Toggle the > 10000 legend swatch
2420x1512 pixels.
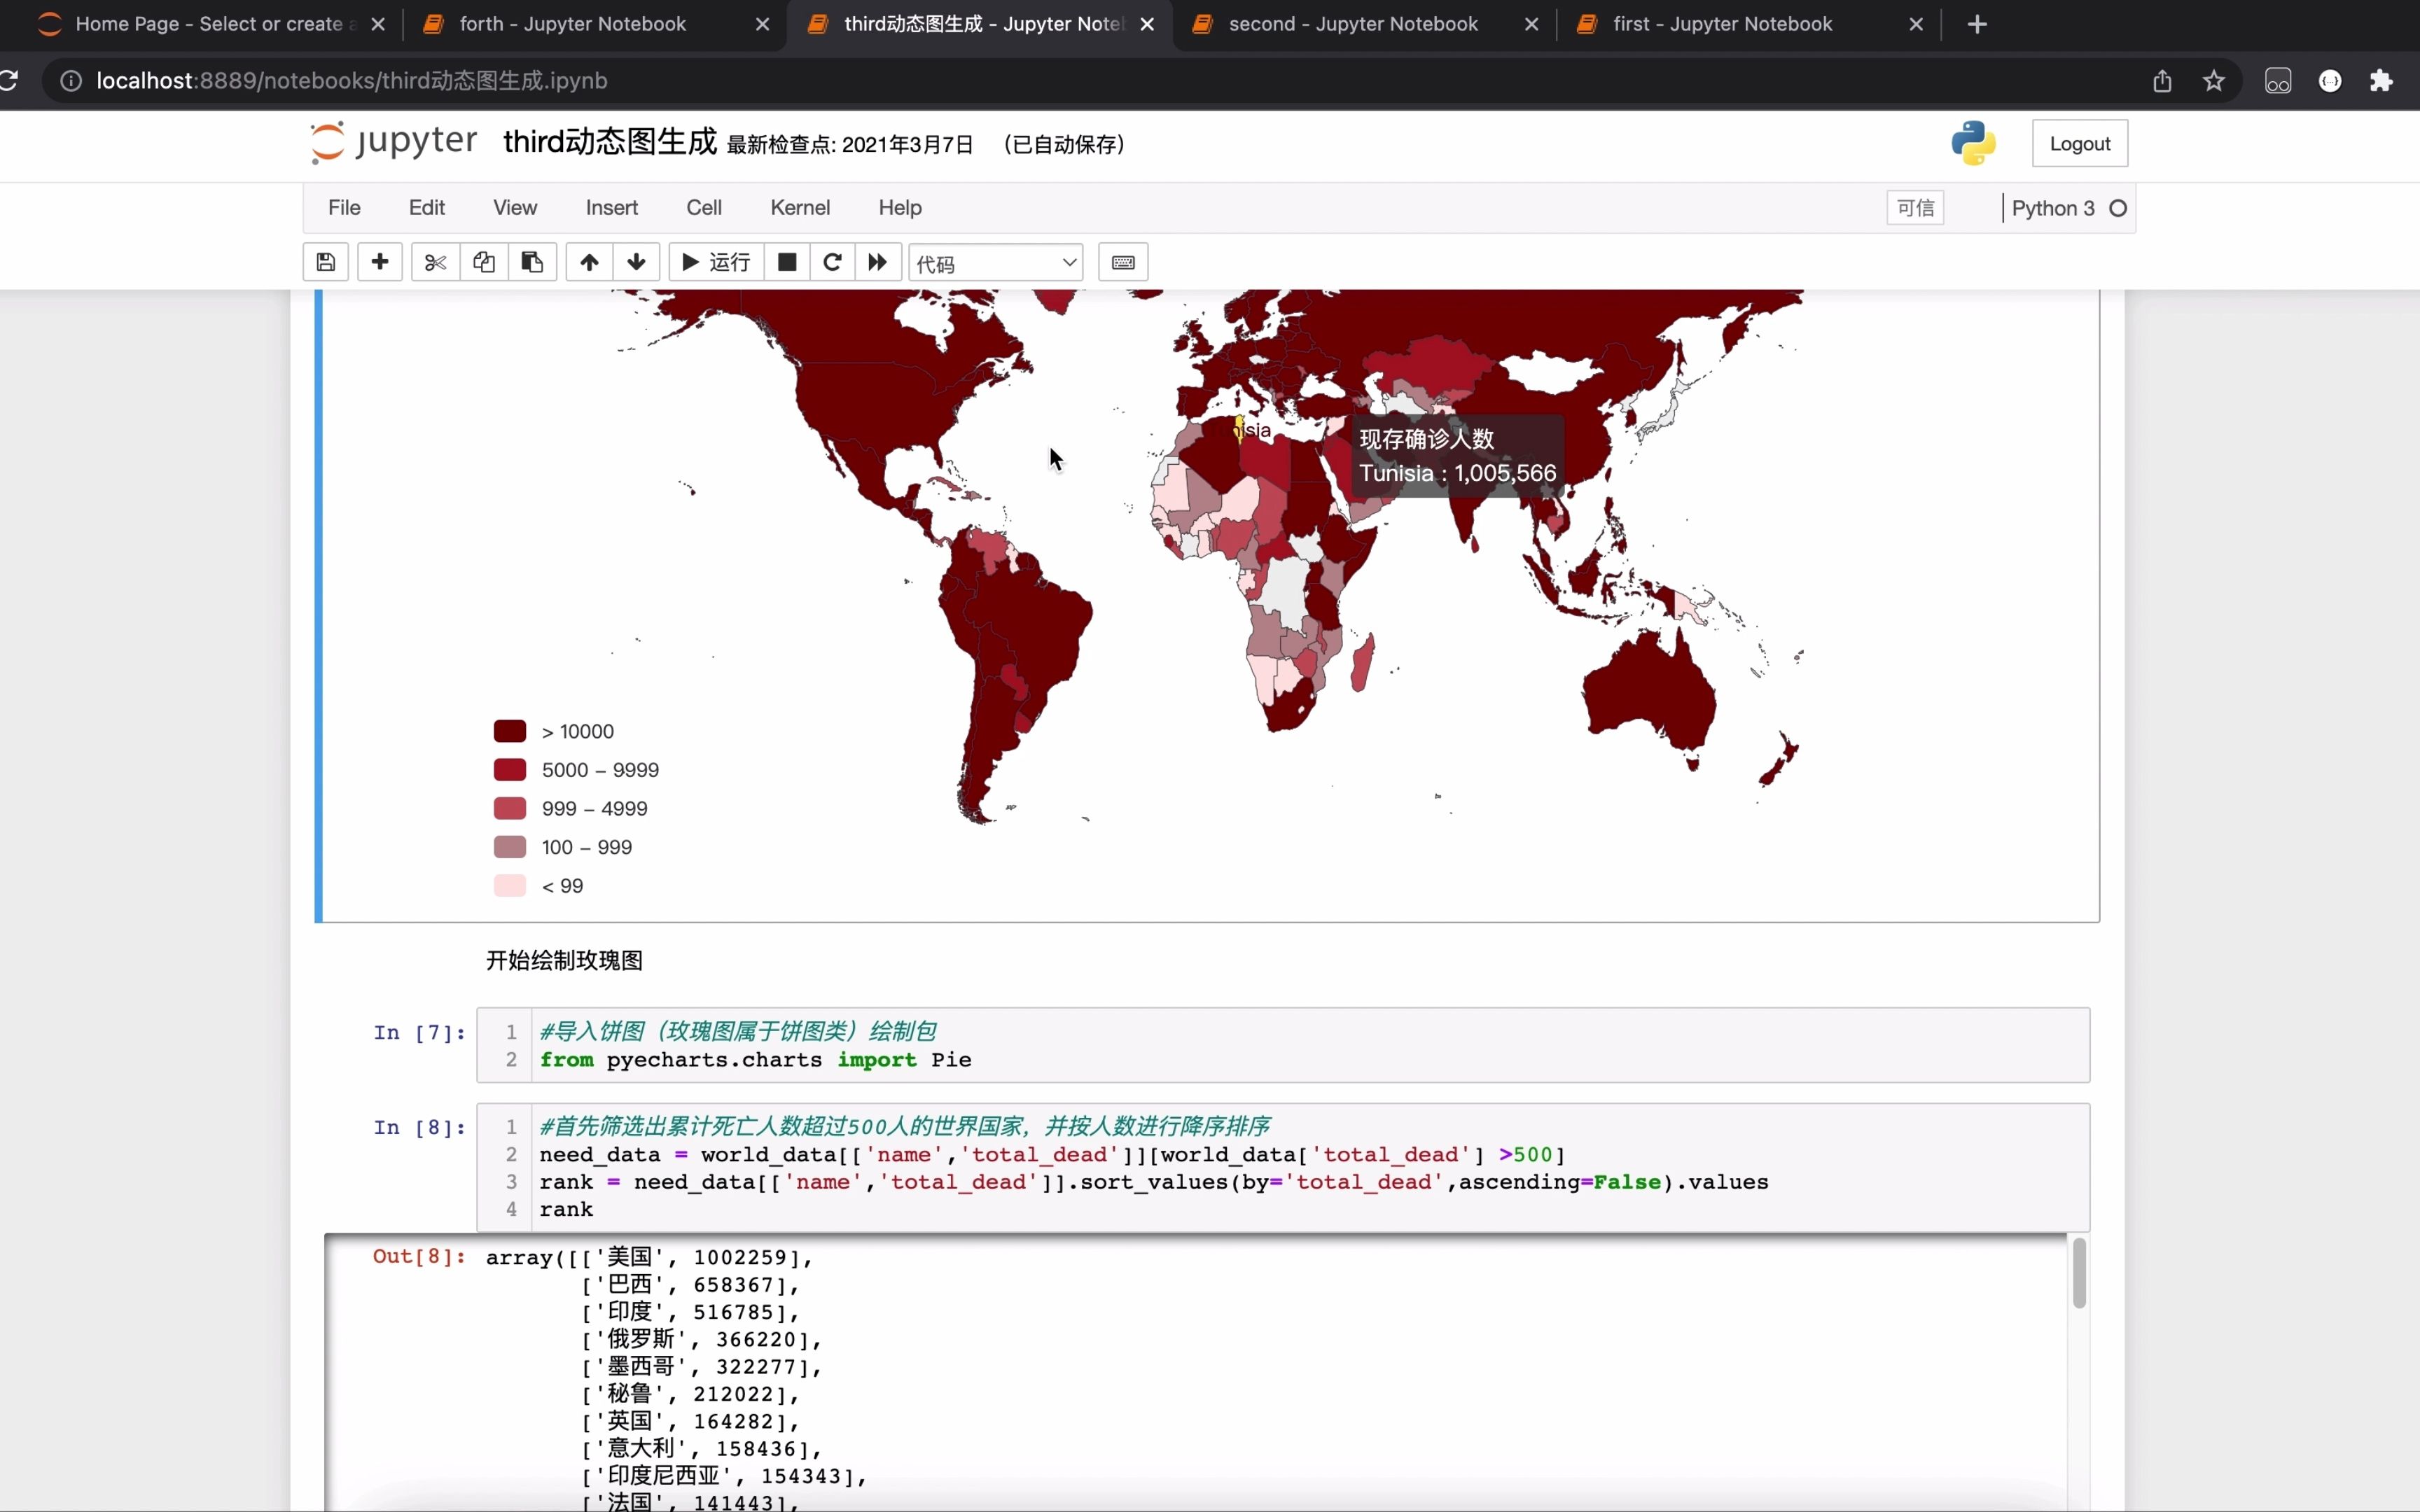[510, 731]
